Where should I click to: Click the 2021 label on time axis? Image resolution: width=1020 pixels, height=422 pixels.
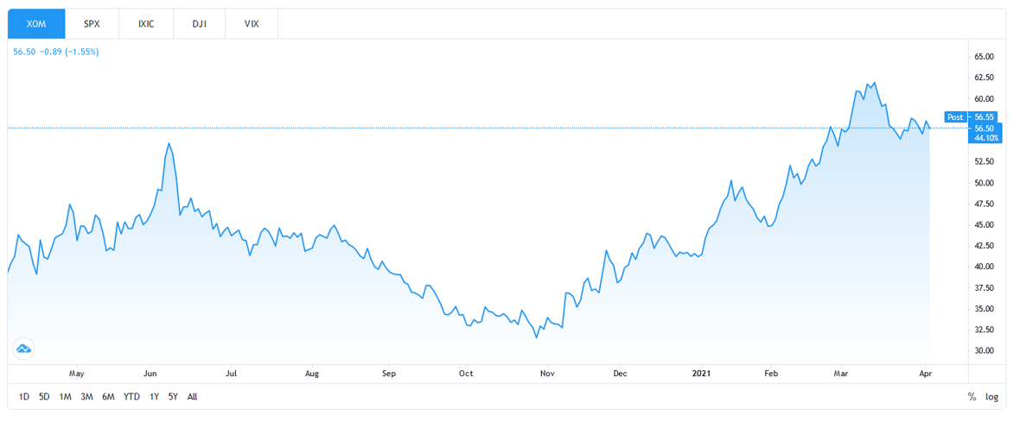point(701,374)
